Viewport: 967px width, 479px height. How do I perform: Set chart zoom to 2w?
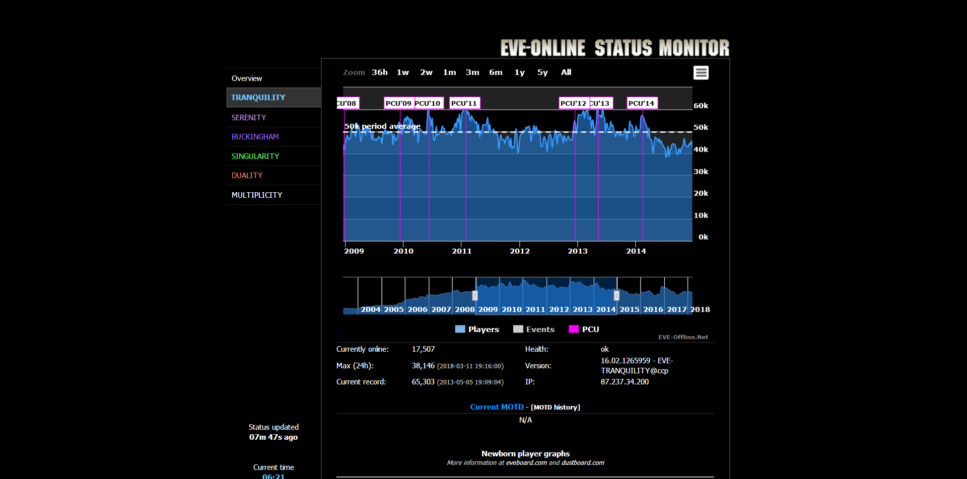(426, 72)
